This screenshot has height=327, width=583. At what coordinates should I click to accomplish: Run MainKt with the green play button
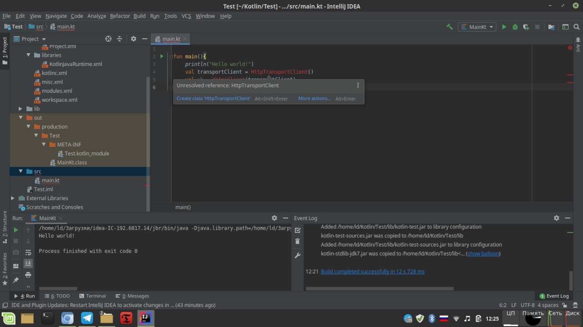tap(504, 27)
